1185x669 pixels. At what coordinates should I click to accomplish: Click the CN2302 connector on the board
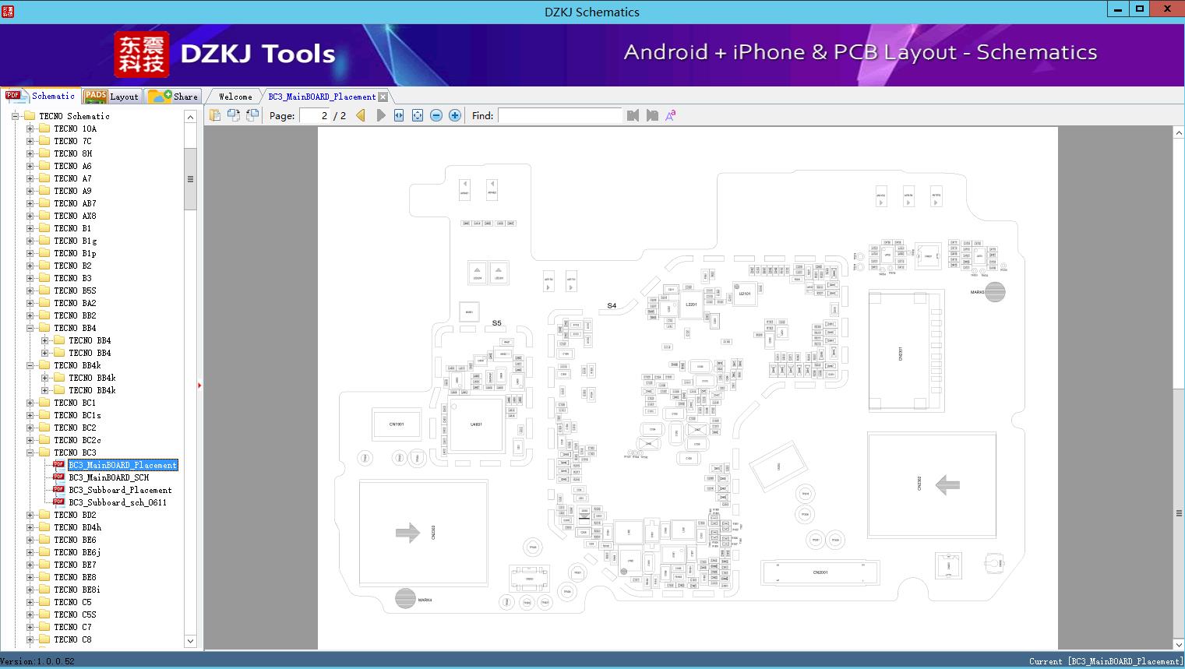point(932,484)
